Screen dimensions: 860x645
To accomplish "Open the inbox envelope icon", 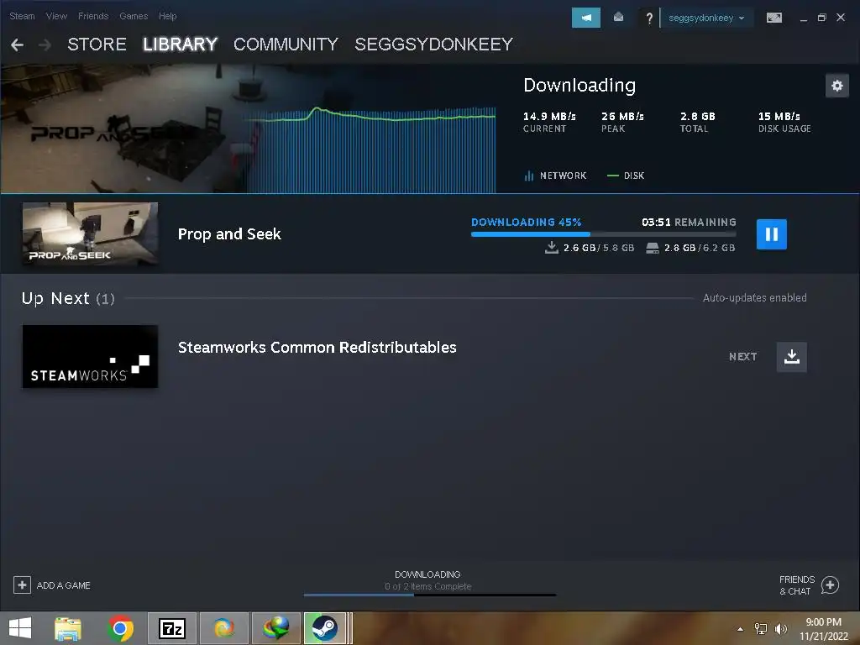I will 618,18.
